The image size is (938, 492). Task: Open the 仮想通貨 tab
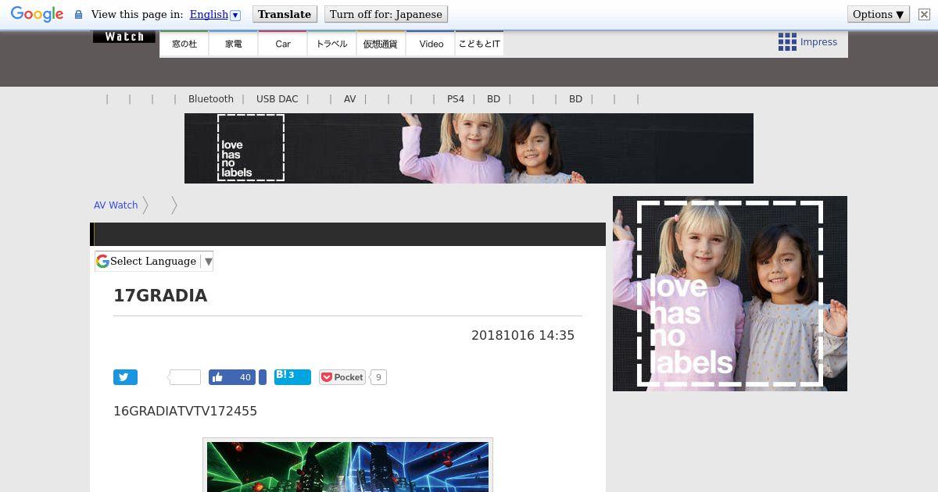381,44
